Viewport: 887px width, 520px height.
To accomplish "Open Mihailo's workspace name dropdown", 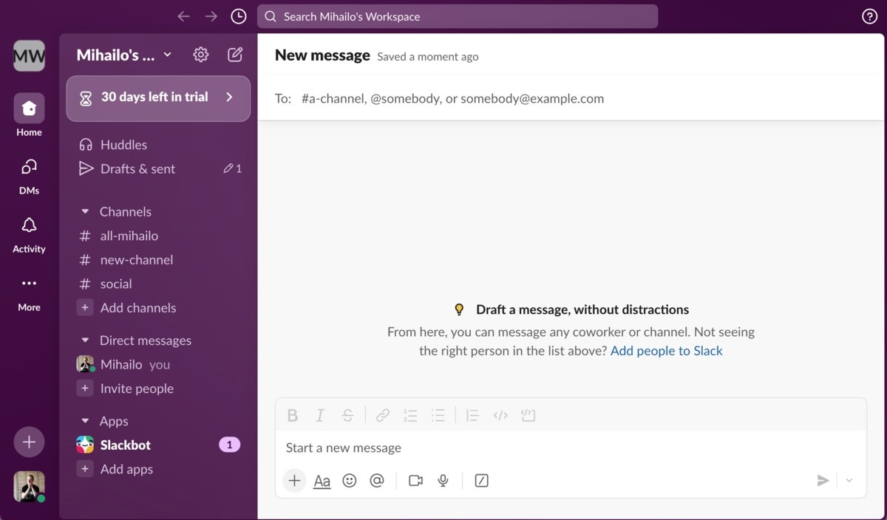I will tap(124, 55).
